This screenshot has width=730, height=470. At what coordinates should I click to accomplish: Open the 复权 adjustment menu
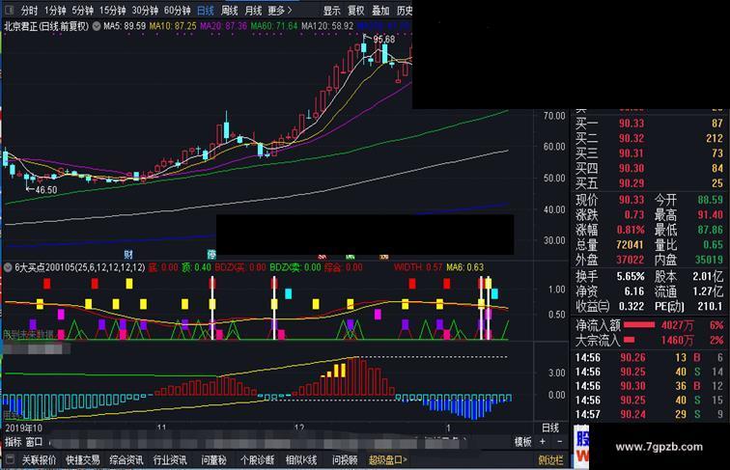point(356,10)
